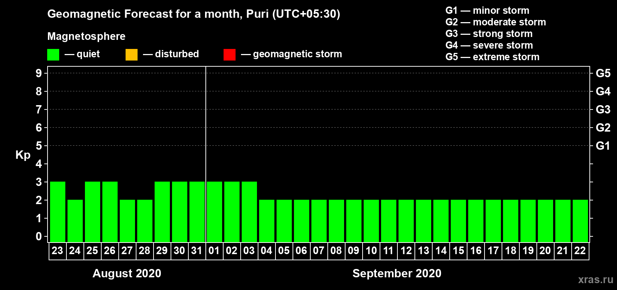Click the bar for August 23

pos(58,212)
